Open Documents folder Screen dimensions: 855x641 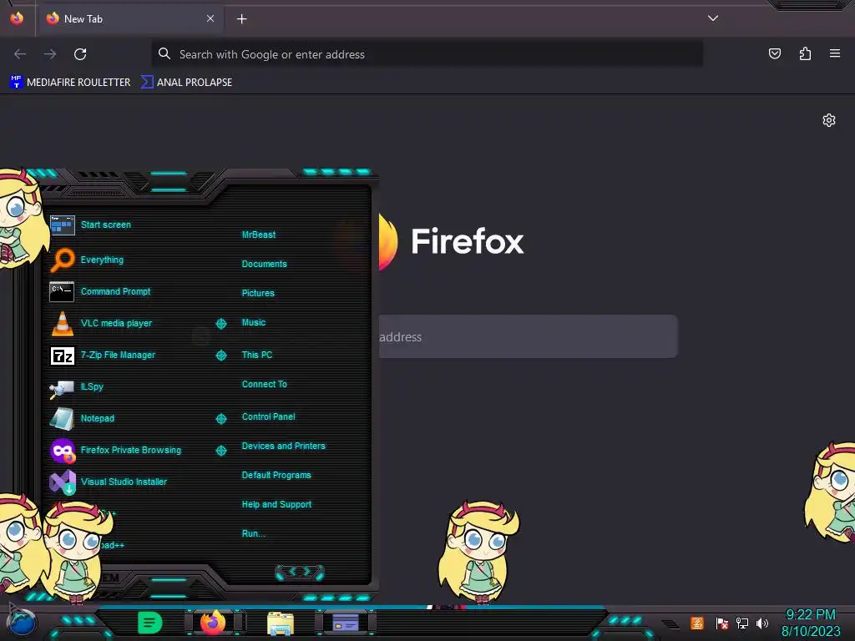[264, 264]
